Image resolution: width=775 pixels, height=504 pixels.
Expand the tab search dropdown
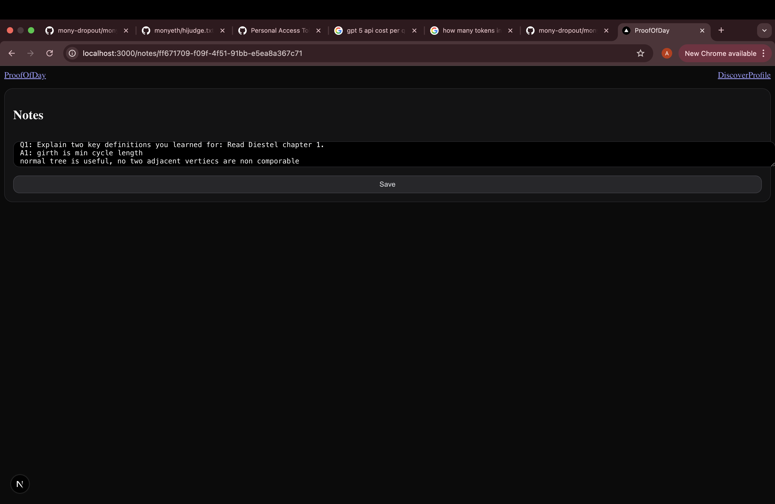pyautogui.click(x=764, y=31)
